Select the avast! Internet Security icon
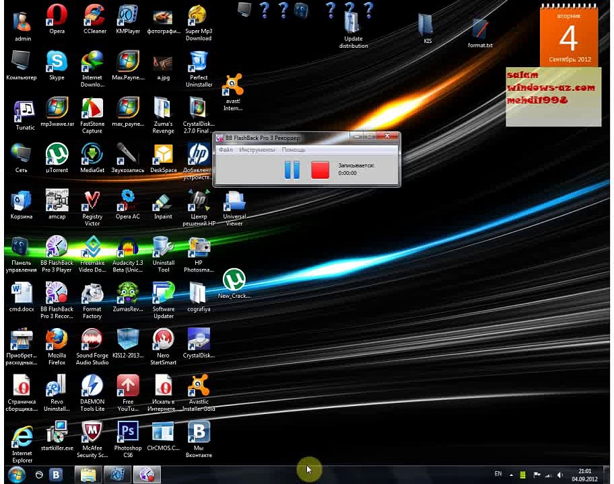This screenshot has height=484, width=614. pos(233,92)
